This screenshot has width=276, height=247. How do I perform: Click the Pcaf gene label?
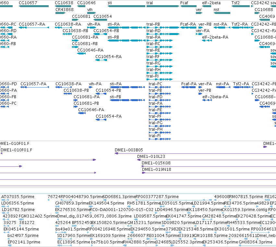pyautogui.click(x=184, y=3)
